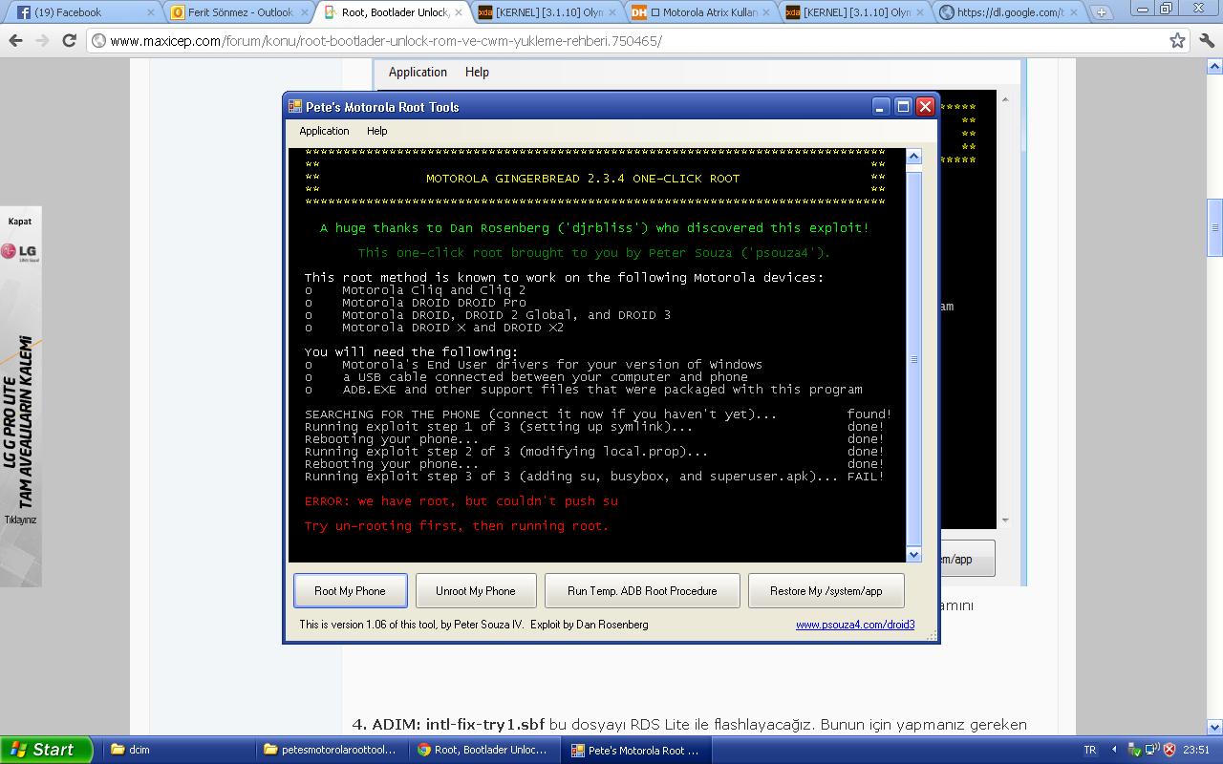Image resolution: width=1223 pixels, height=764 pixels.
Task: Open petesmotorolaroottool folder taskbar item
Action: [330, 750]
